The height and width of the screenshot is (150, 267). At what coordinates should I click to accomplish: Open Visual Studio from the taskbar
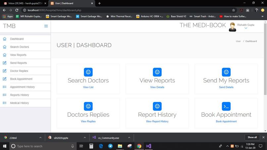pyautogui.click(x=148, y=146)
